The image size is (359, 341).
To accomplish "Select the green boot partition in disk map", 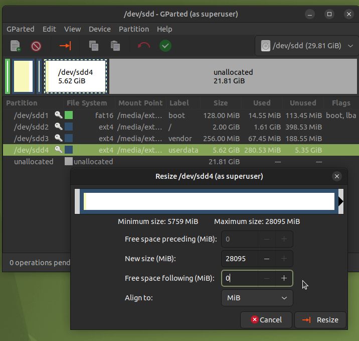I will pos(8,76).
